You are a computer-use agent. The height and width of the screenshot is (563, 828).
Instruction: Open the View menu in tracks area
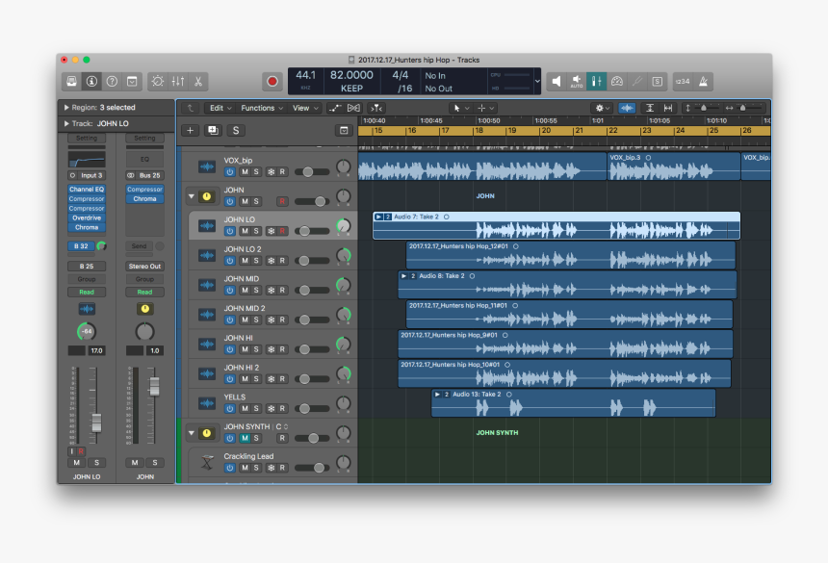click(305, 108)
